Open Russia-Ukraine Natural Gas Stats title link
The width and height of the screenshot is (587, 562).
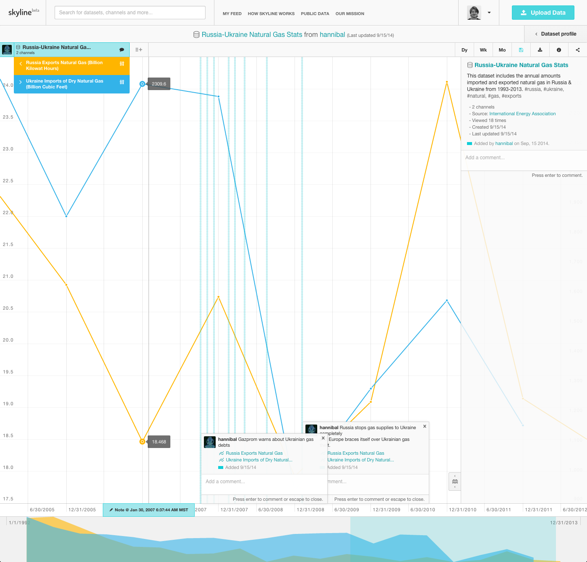(252, 35)
